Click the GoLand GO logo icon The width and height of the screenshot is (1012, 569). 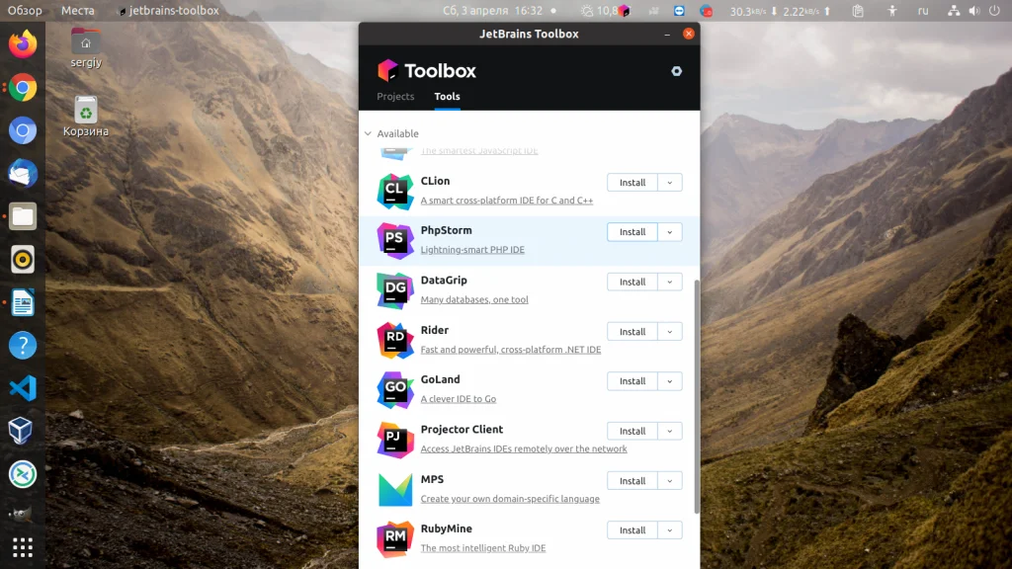395,389
